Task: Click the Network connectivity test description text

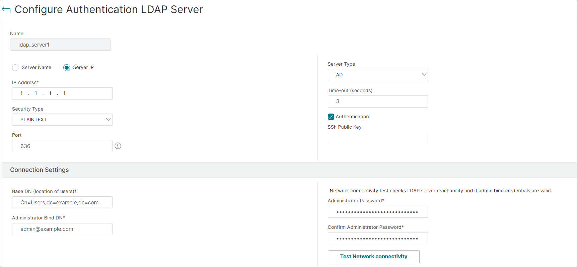Action: pos(441,191)
